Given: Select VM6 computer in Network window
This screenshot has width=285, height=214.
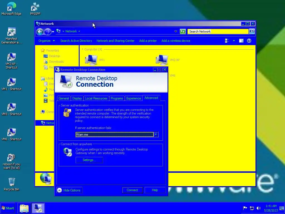Looking at the screenshot, I should 172,76.
